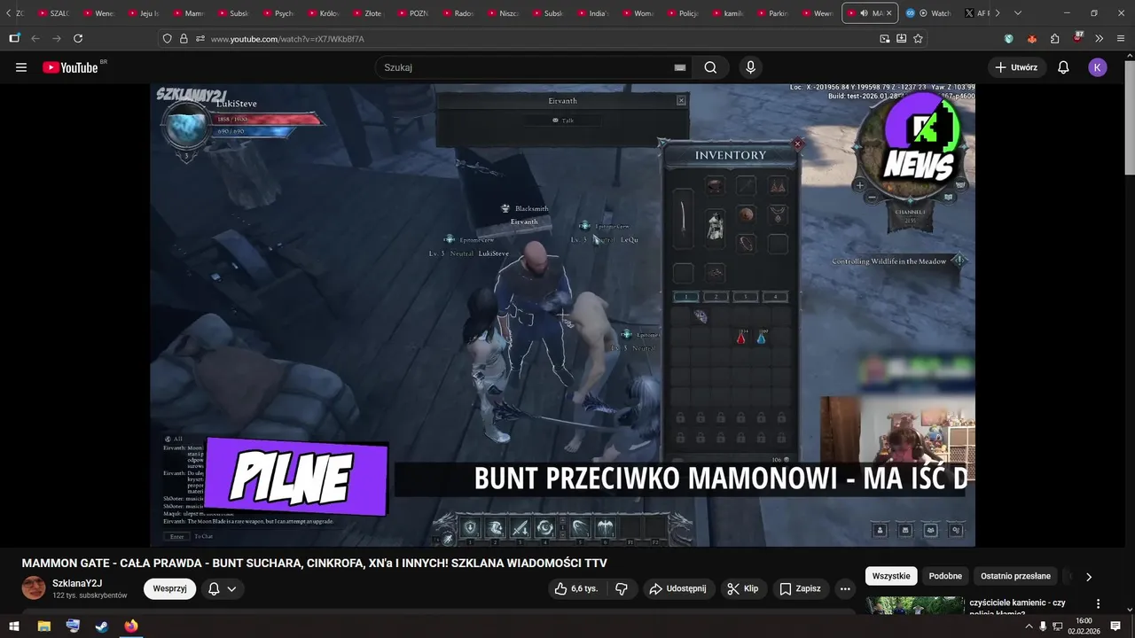Go to the YouTube home logo
Viewport: 1135px width, 638px height.
pyautogui.click(x=70, y=67)
